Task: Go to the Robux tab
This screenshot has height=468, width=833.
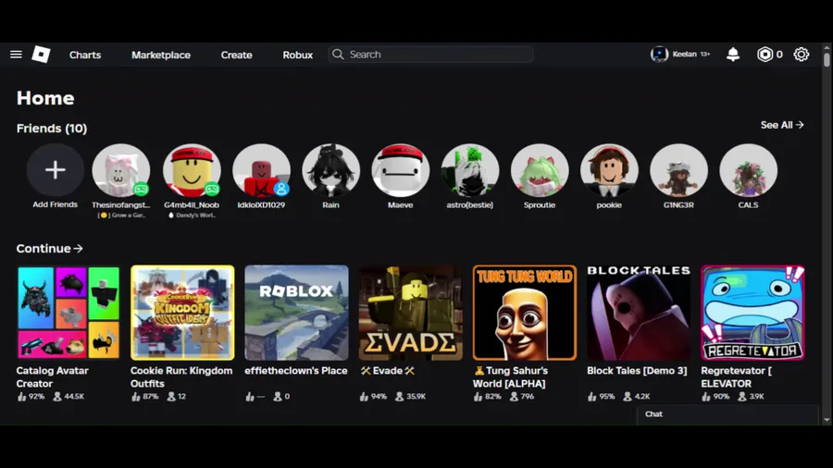Action: (297, 55)
